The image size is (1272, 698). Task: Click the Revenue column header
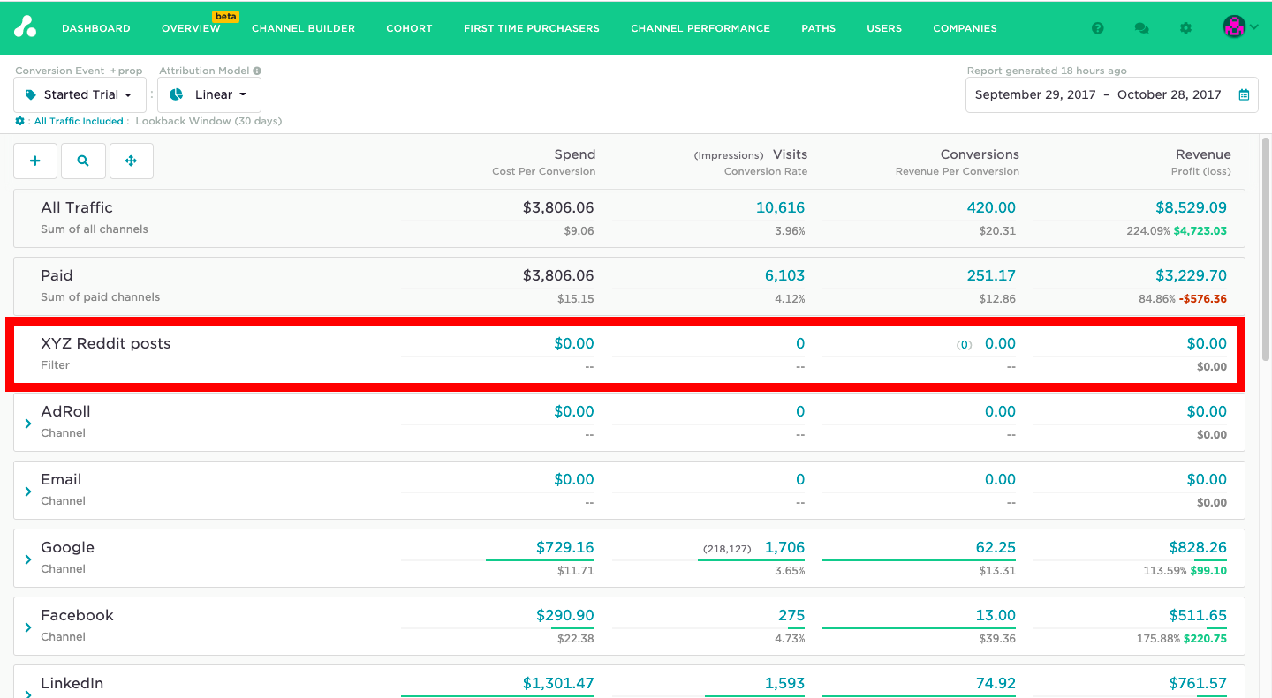[x=1203, y=154]
